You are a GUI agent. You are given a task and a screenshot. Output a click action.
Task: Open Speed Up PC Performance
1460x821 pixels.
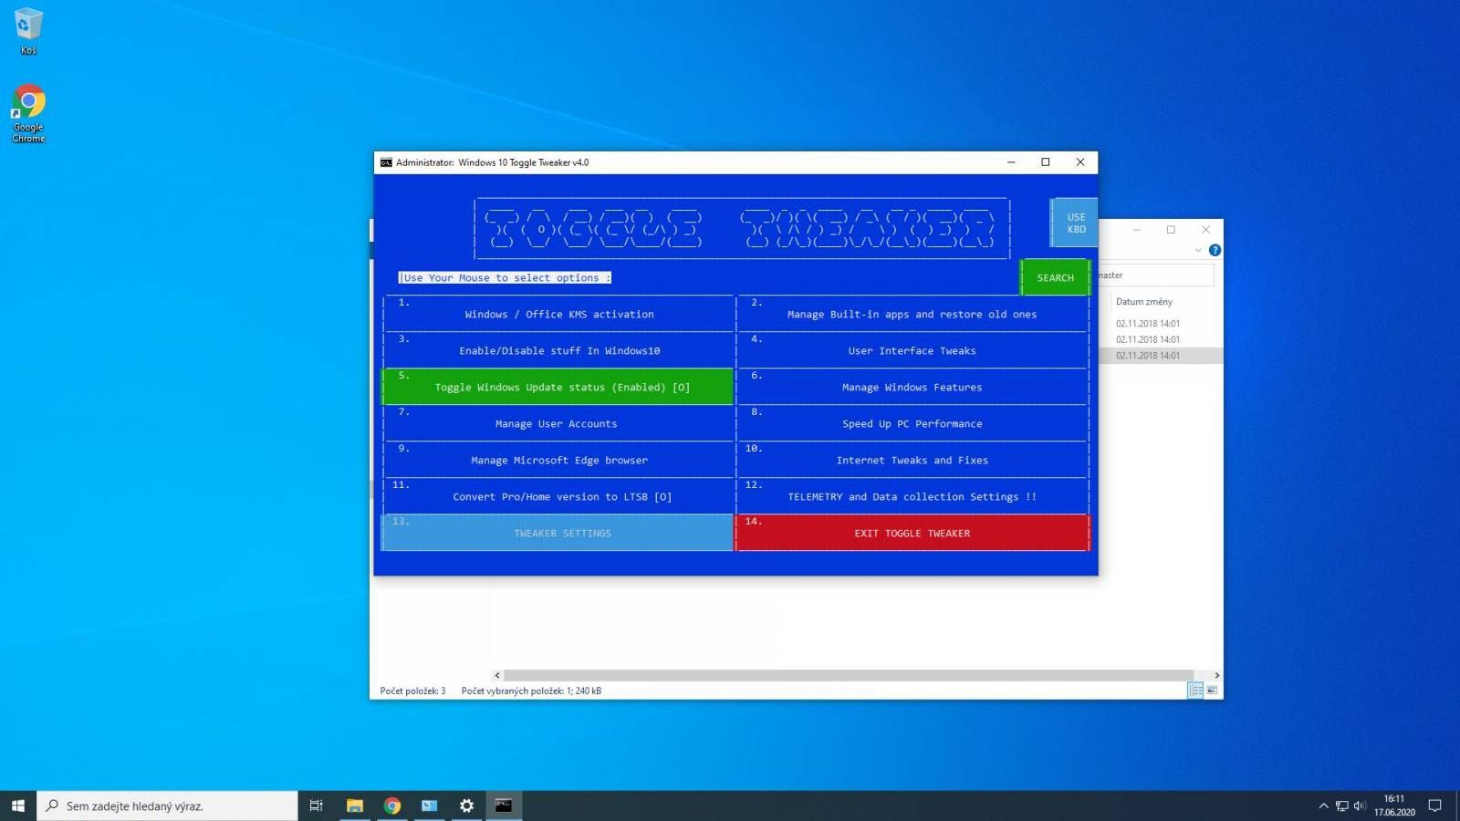(x=912, y=423)
